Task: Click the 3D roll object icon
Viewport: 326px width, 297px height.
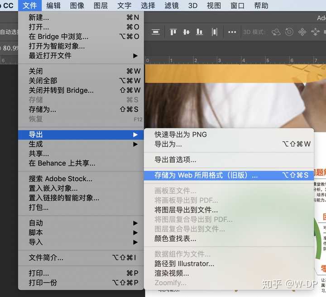Action: tap(289, 32)
